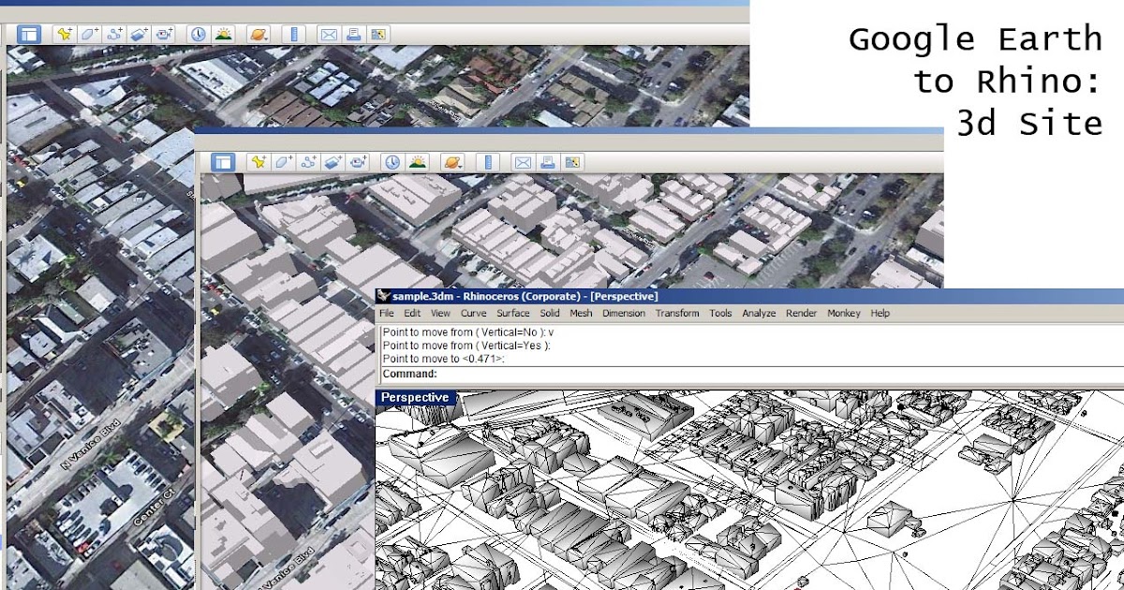Open planets dropdown in front 3D-buildings Earth window

click(x=451, y=162)
